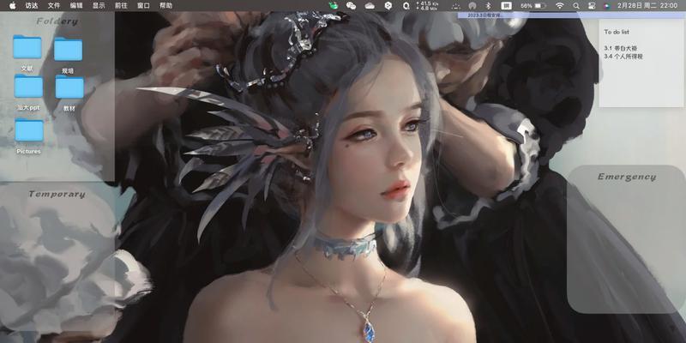
Task: Click the battery 56% indicator
Action: pos(533,6)
